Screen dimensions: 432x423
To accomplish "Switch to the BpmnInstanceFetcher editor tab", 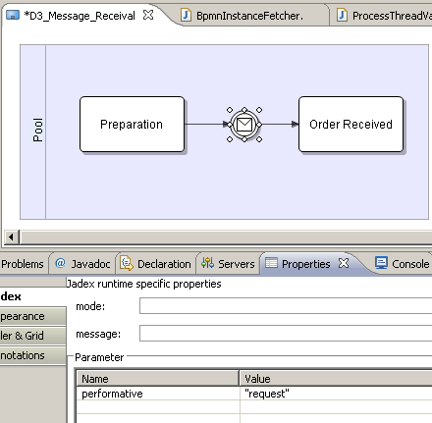I will click(x=249, y=16).
